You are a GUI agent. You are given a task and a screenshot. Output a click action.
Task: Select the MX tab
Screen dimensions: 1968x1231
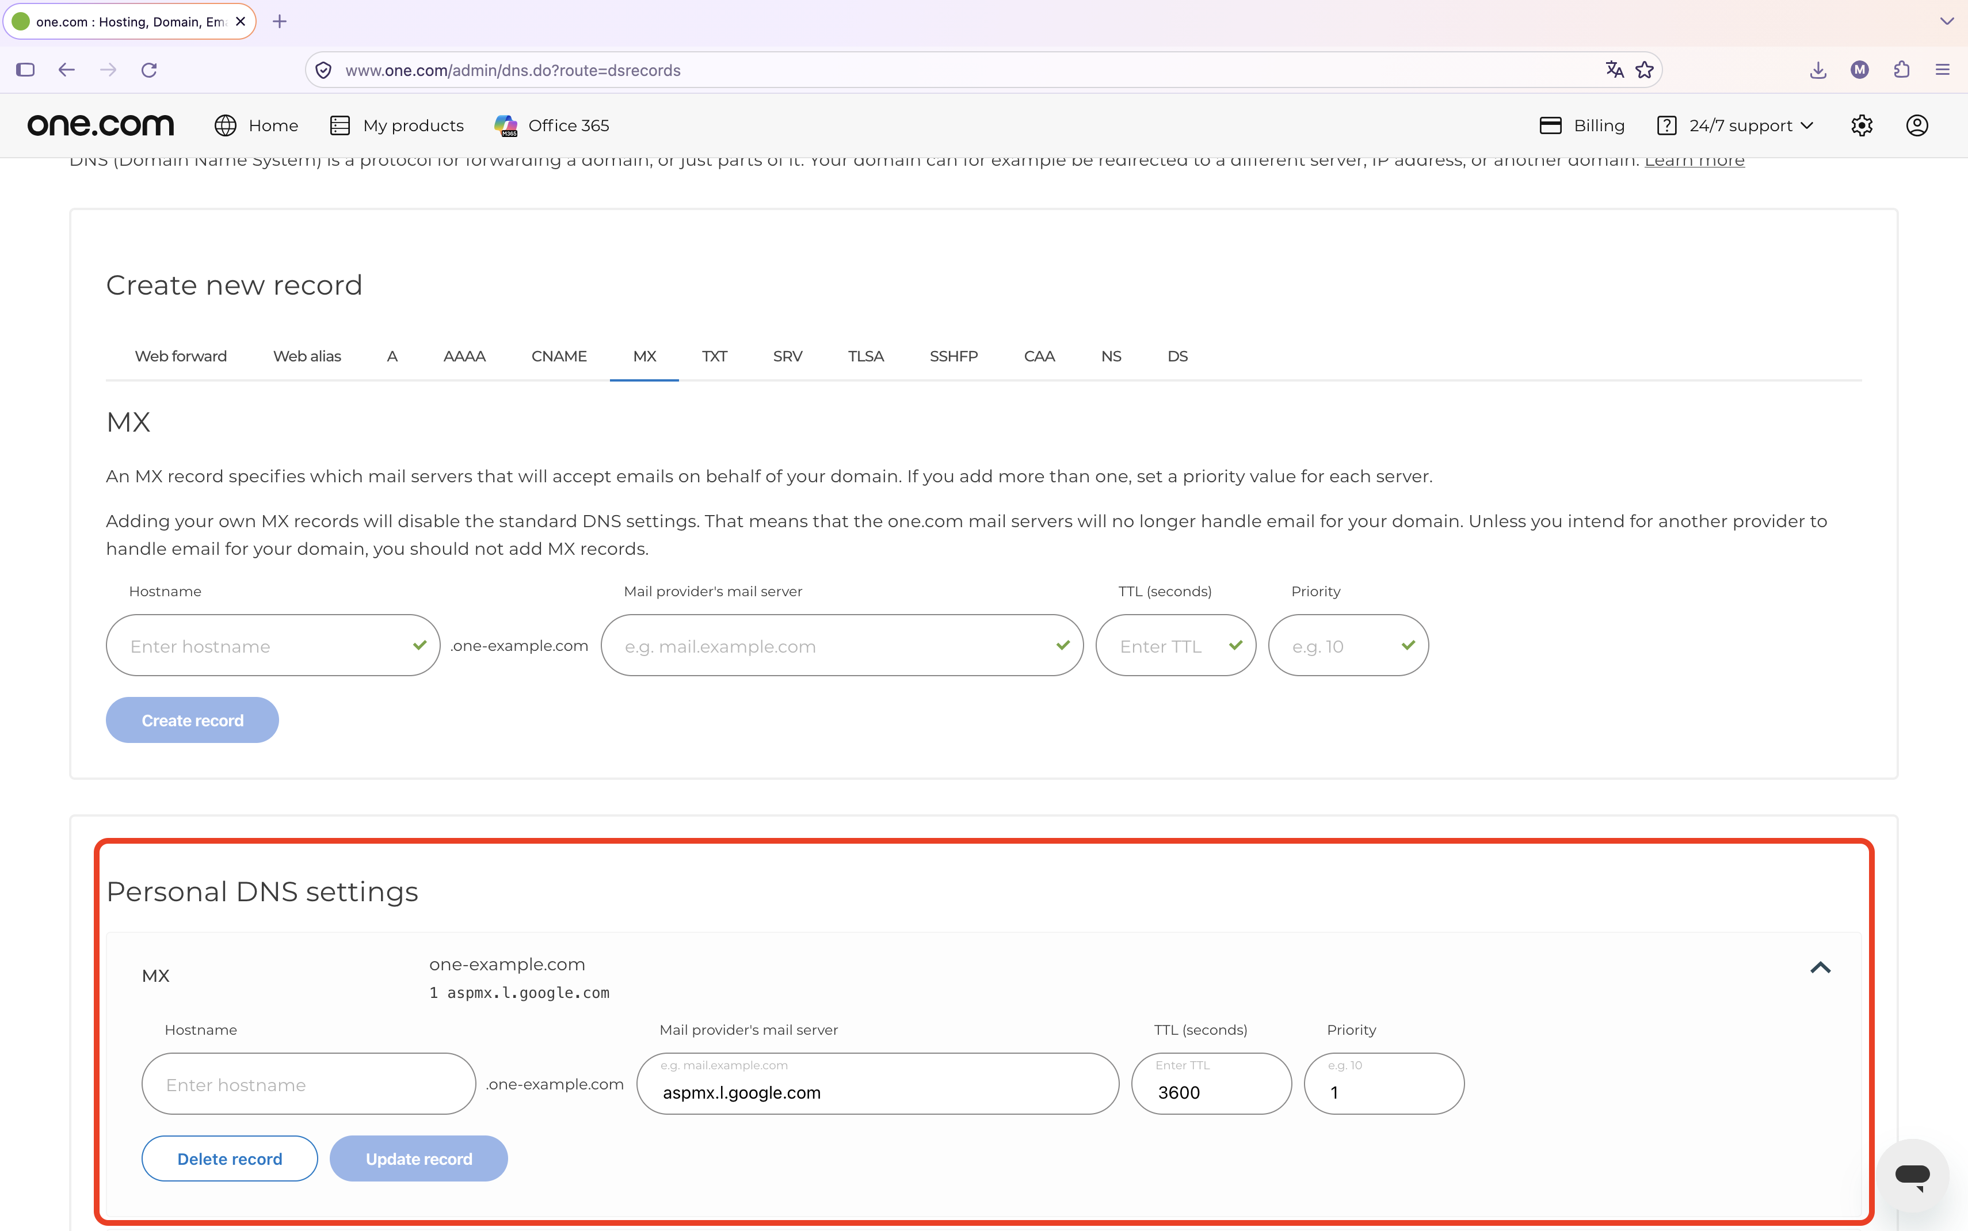coord(644,356)
